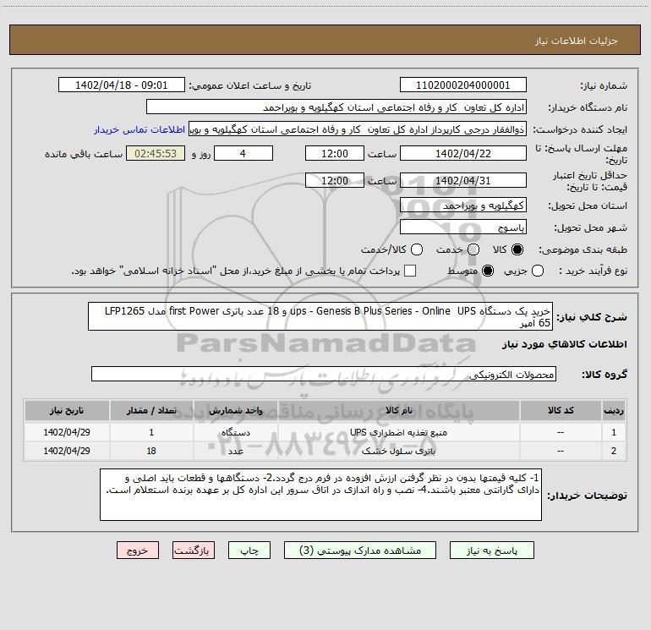Image resolution: width=651 pixels, height=630 pixels.
Task: Toggle the اسناد خزانه اسلامی payment checkbox
Action: (410, 271)
